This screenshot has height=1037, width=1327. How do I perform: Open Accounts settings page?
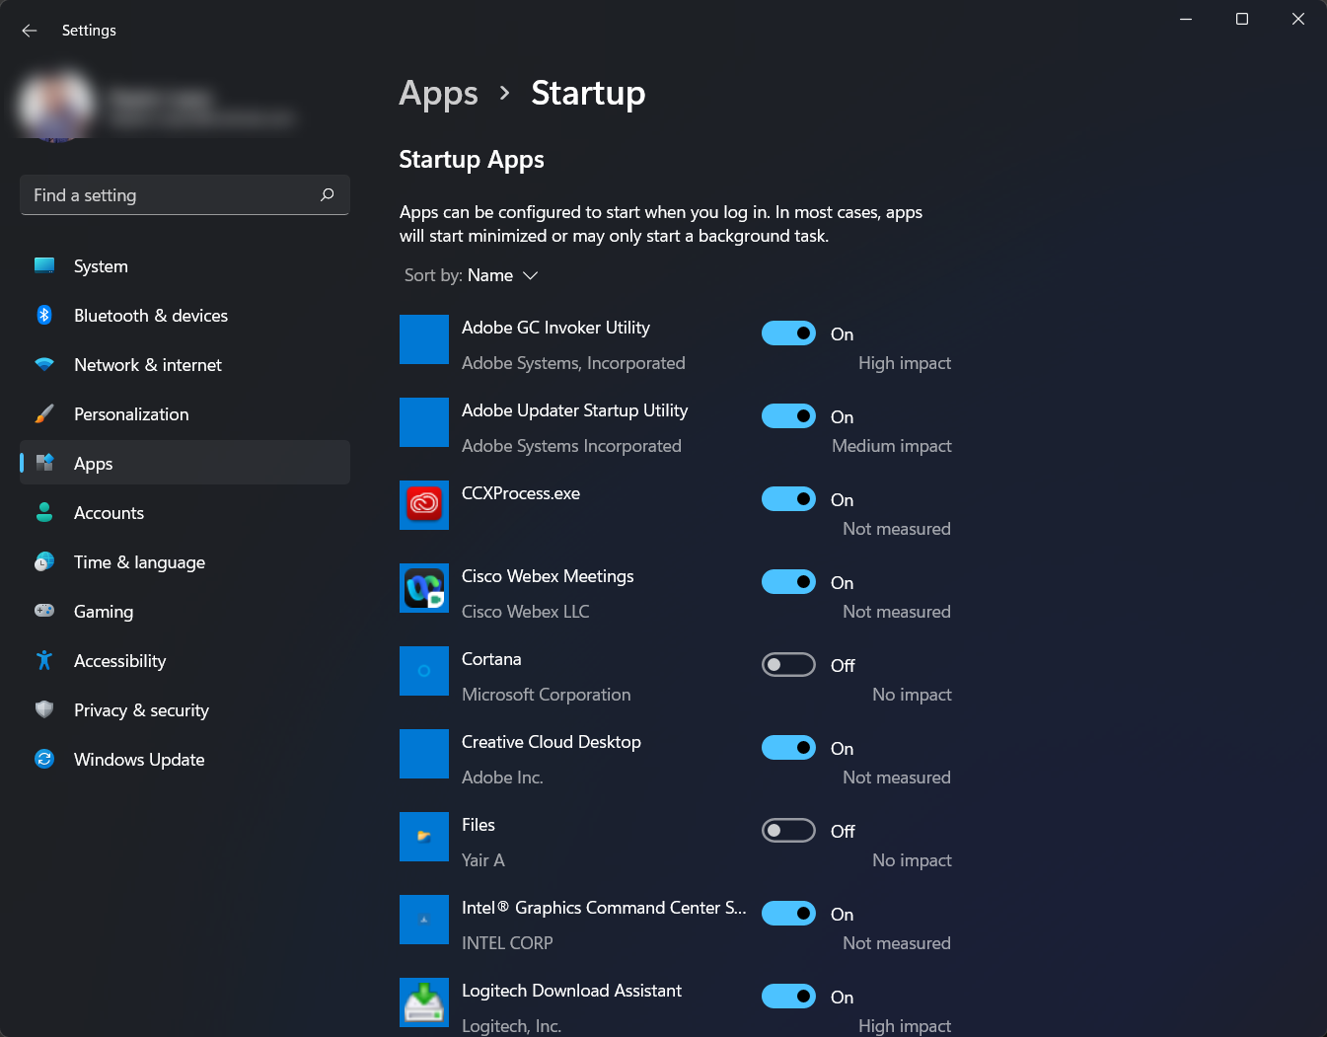(x=184, y=512)
